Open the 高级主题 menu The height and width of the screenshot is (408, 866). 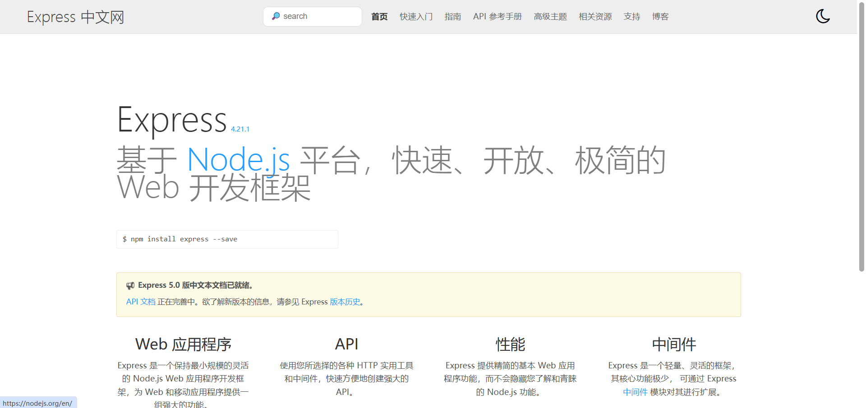(x=550, y=17)
